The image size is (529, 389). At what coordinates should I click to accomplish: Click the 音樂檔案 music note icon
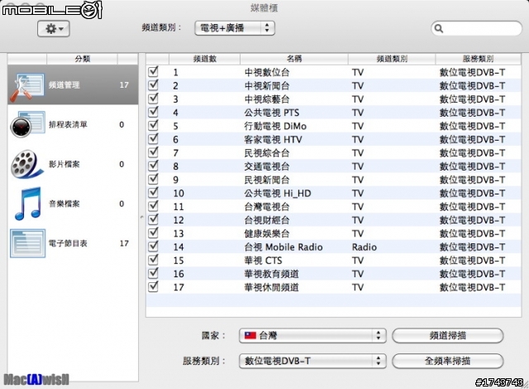coord(27,204)
